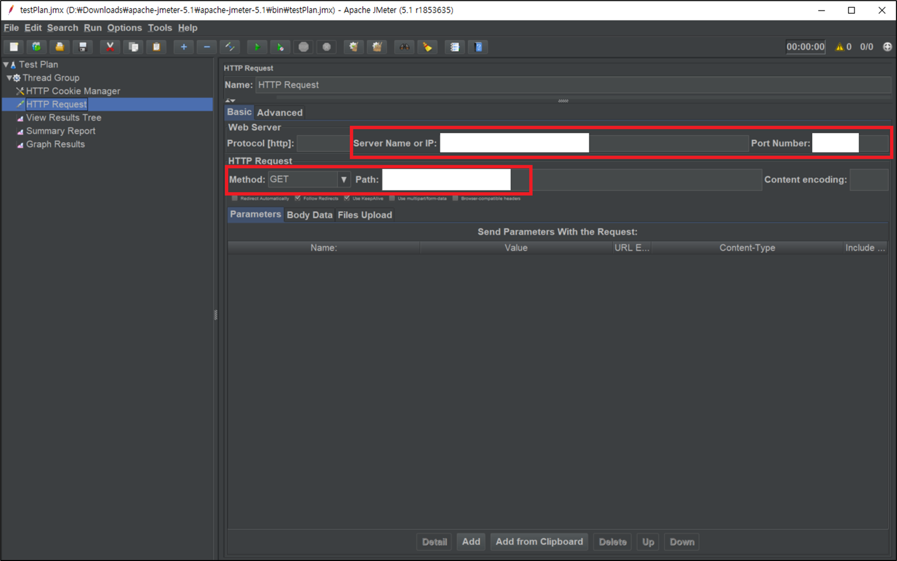
Task: Start test with no pauses icon
Action: pyautogui.click(x=280, y=47)
